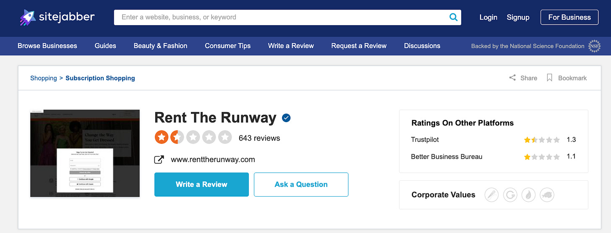Select Write a Review in navigation bar
The image size is (611, 233).
point(291,46)
